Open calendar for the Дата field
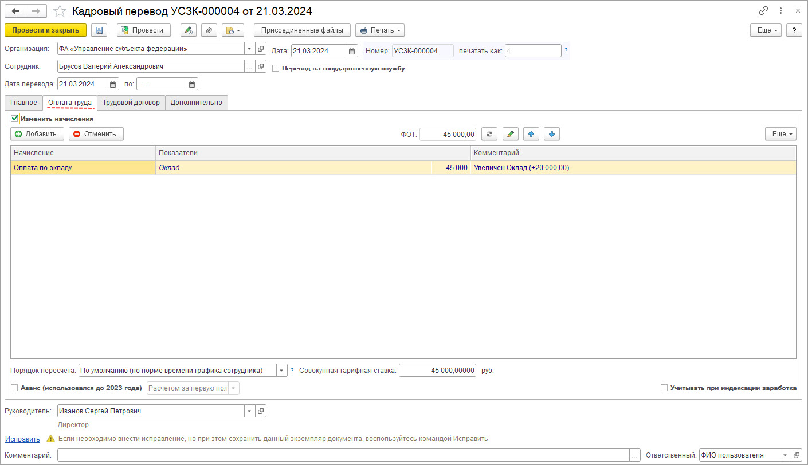Screen dimensions: 808x465 (352, 50)
